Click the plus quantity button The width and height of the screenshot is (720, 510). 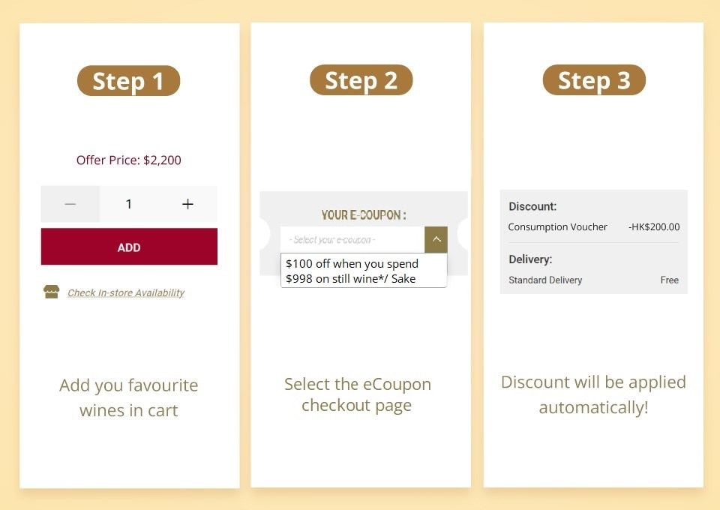click(187, 204)
